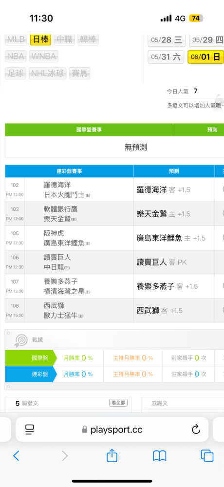This screenshot has height=487, width=224.
Task: Open page reader menu icon in address bar
Action: [30, 430]
